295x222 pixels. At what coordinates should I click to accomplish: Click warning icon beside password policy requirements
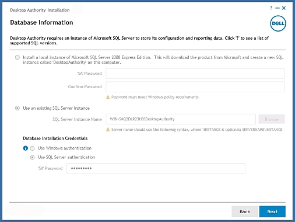coord(108,97)
